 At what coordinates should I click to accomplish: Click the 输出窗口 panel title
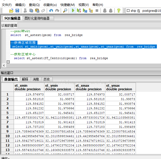coord(7,73)
